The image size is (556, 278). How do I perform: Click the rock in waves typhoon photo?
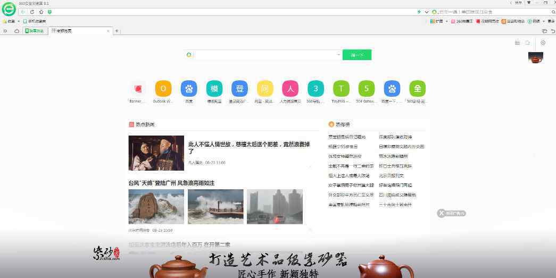pos(156,206)
